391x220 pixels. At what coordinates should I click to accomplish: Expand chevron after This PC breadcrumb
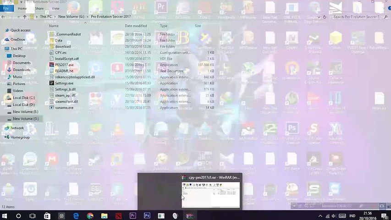(x=55, y=16)
